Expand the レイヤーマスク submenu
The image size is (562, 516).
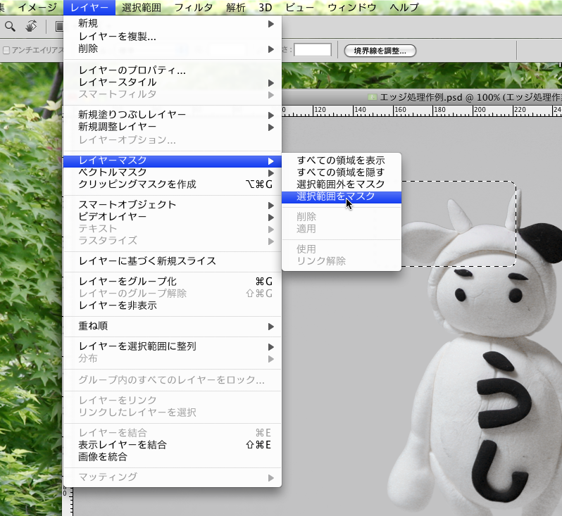click(173, 161)
